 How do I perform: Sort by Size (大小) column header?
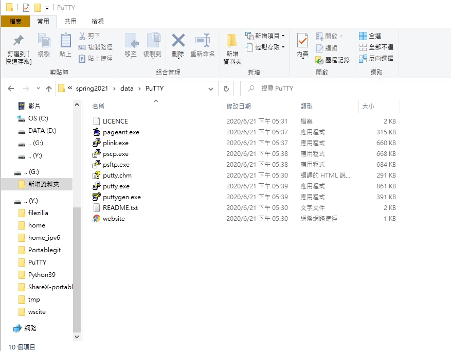click(368, 106)
